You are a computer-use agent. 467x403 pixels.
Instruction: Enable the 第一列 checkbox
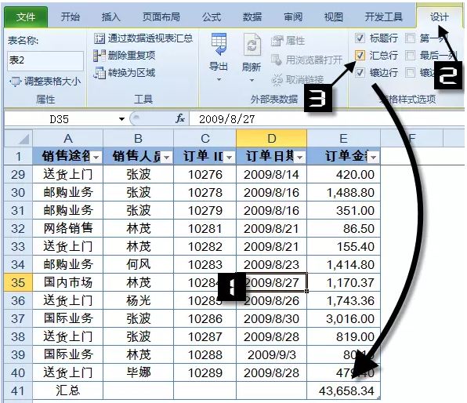410,38
